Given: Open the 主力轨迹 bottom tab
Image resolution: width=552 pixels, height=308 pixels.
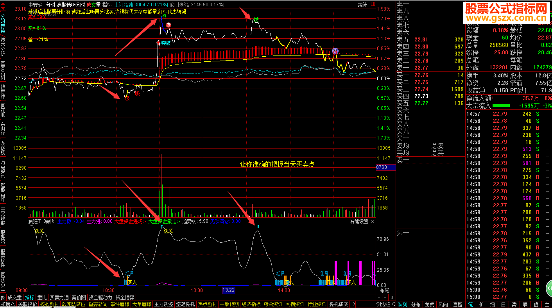Looking at the screenshot, I should (x=164, y=304).
